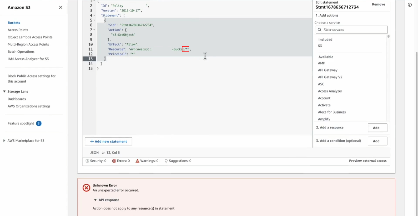Image resolution: width=418 pixels, height=216 pixels.
Task: Select the included S3 service
Action: [x=320, y=46]
